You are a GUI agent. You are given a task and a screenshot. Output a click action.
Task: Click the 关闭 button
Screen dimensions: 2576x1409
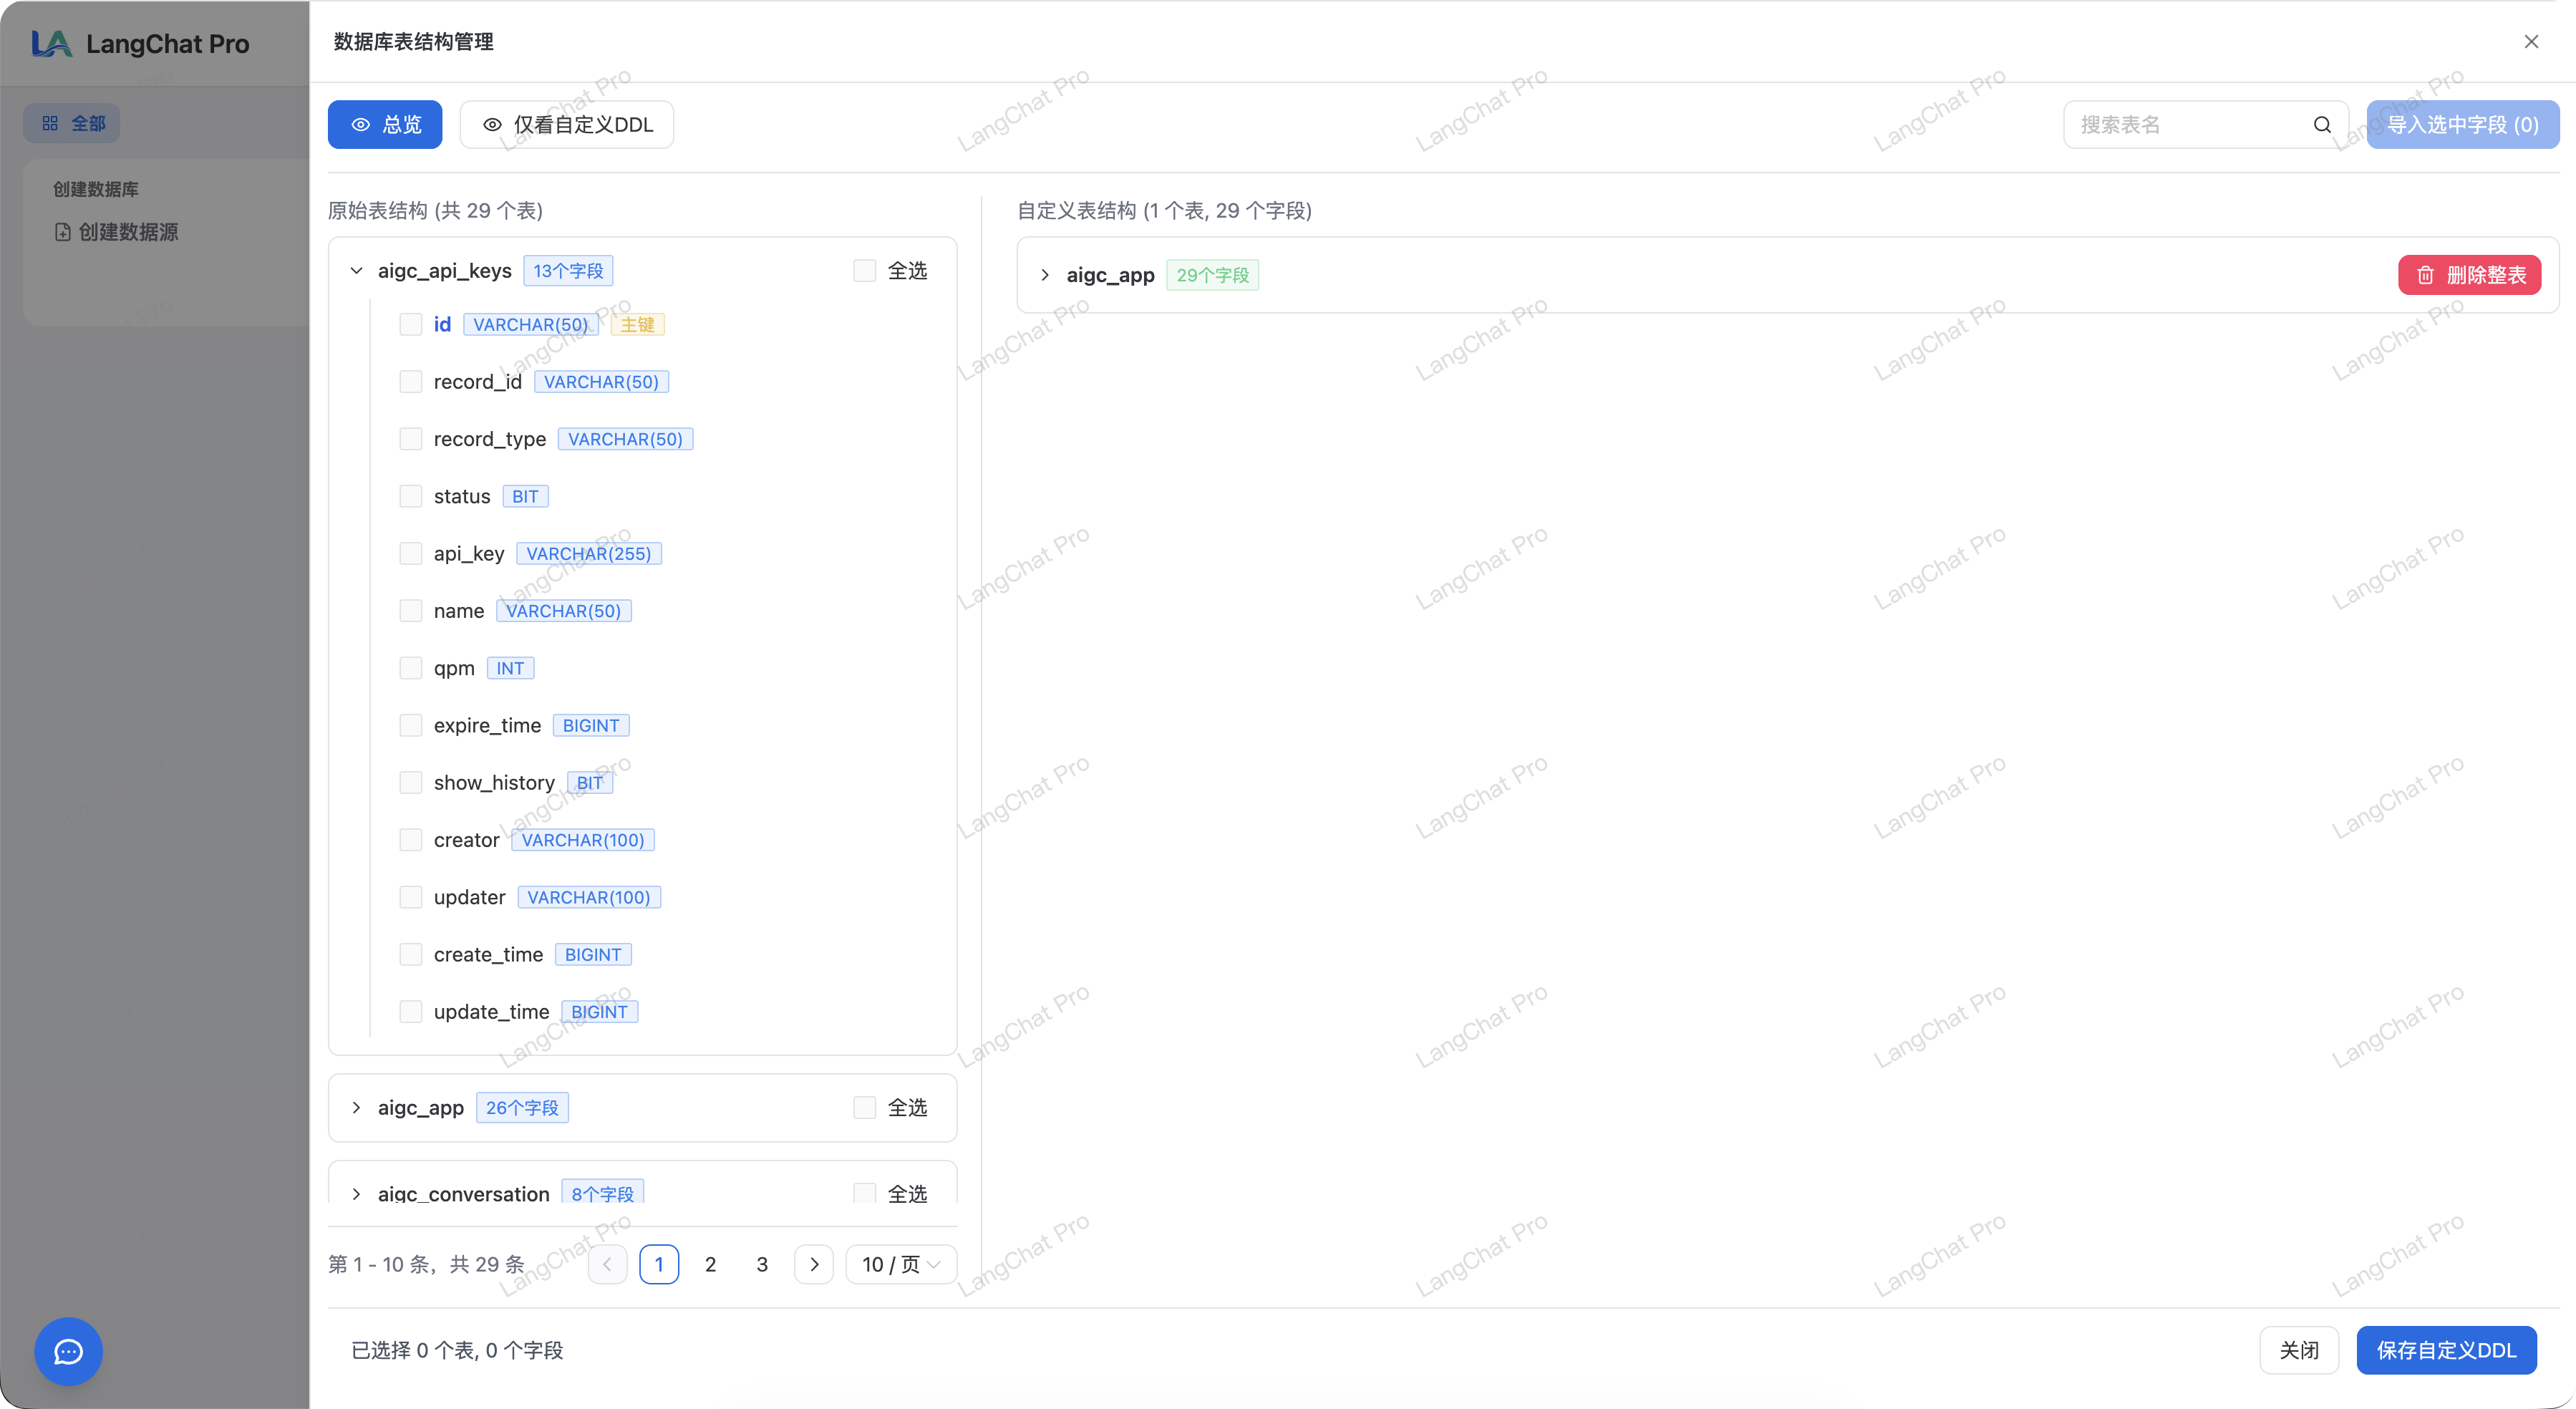[x=2298, y=1350]
